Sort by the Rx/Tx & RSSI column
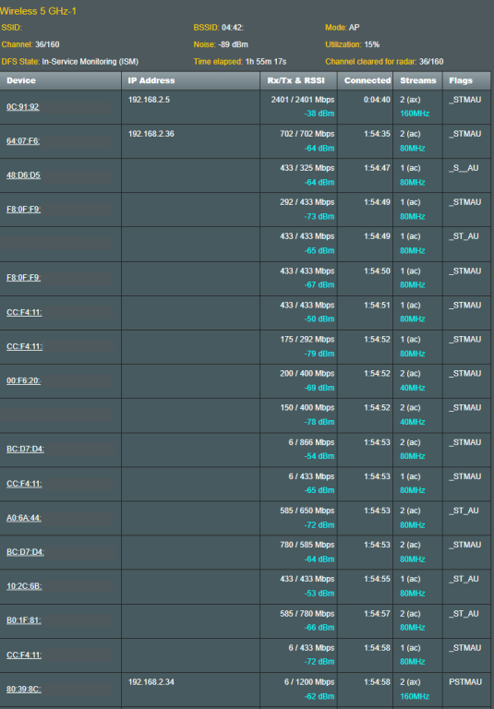494x709 pixels. point(298,80)
